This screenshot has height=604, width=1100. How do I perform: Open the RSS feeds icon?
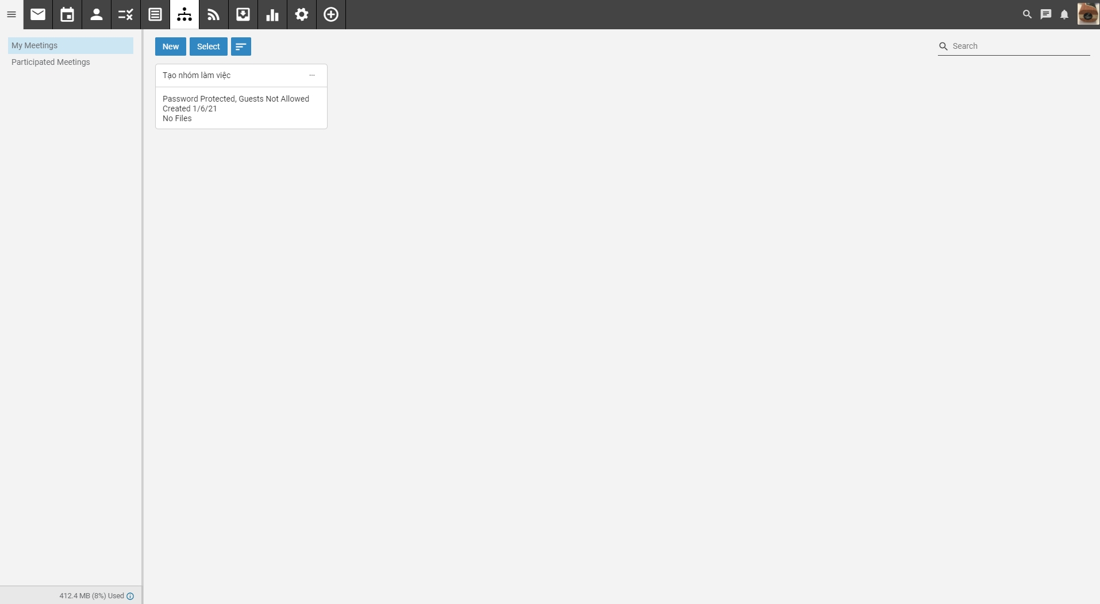pos(214,14)
